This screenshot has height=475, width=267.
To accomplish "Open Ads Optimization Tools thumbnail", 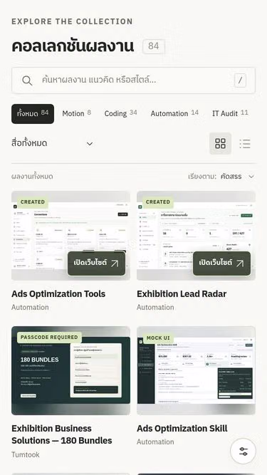I will [70, 236].
